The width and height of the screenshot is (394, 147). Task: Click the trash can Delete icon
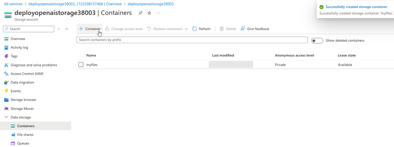(222, 29)
